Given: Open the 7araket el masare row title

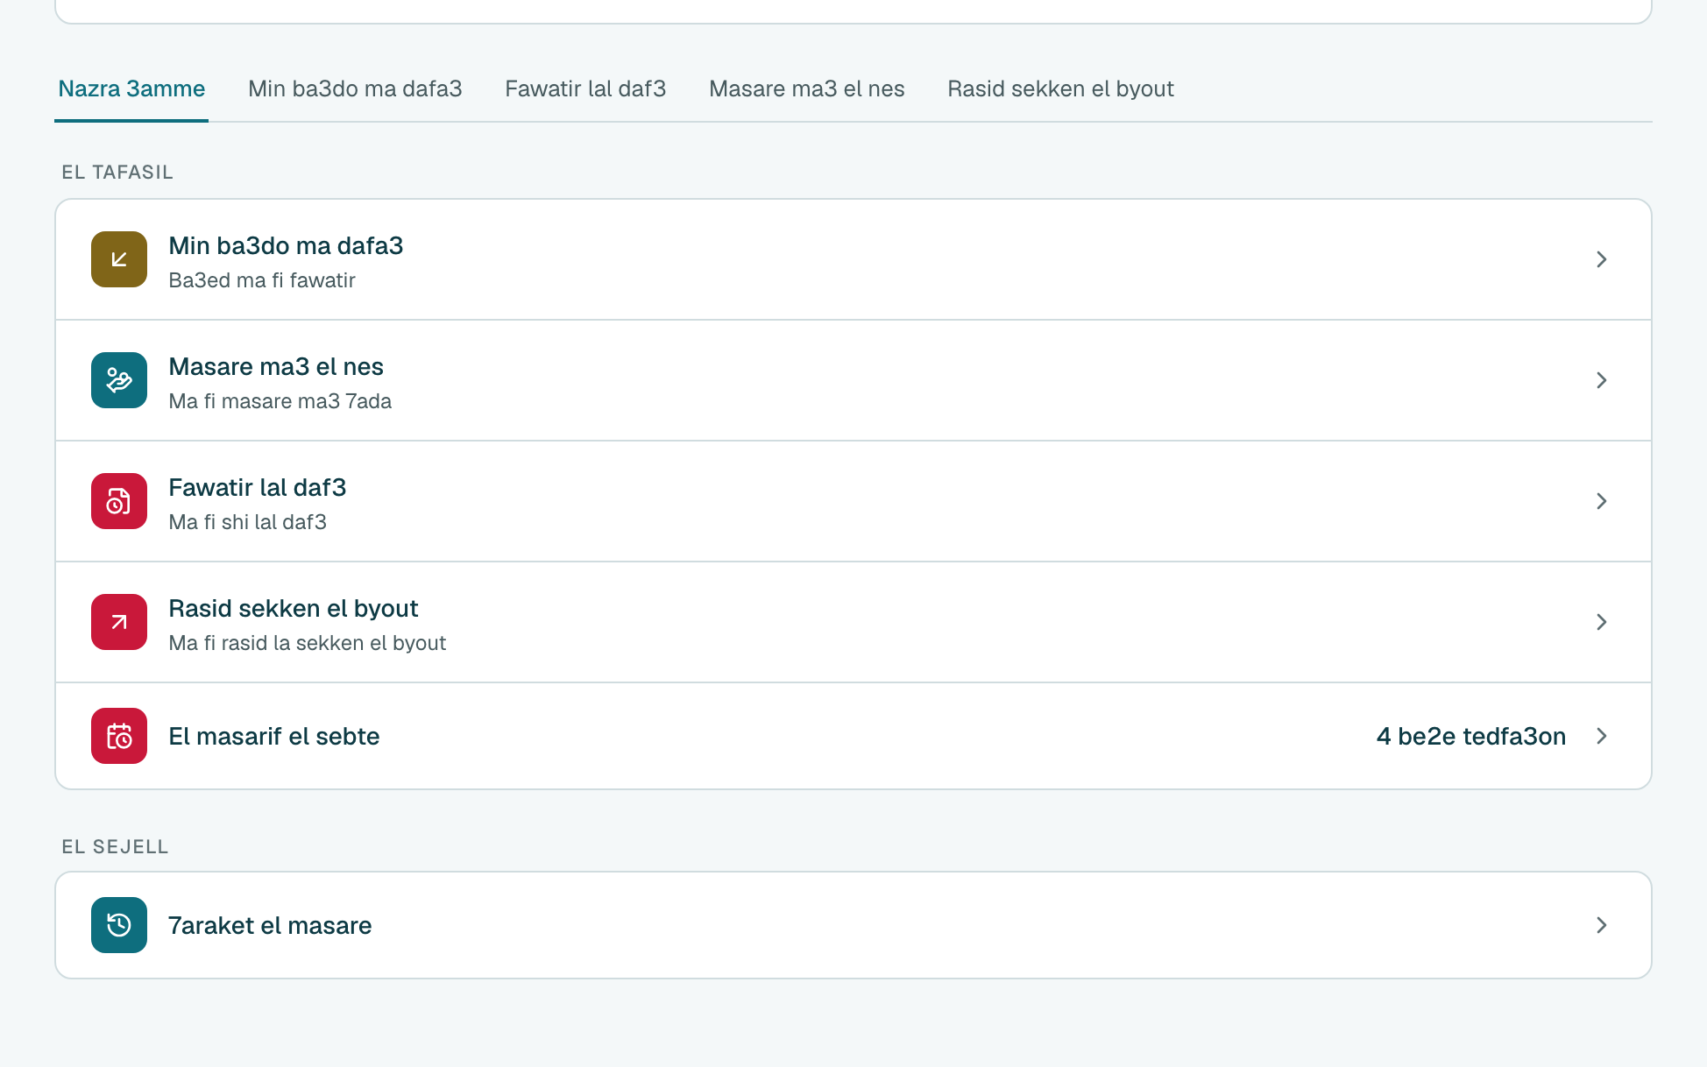Looking at the screenshot, I should click(x=270, y=925).
